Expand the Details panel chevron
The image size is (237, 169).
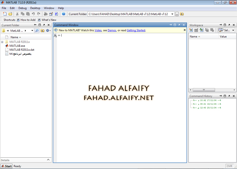(x=49, y=160)
